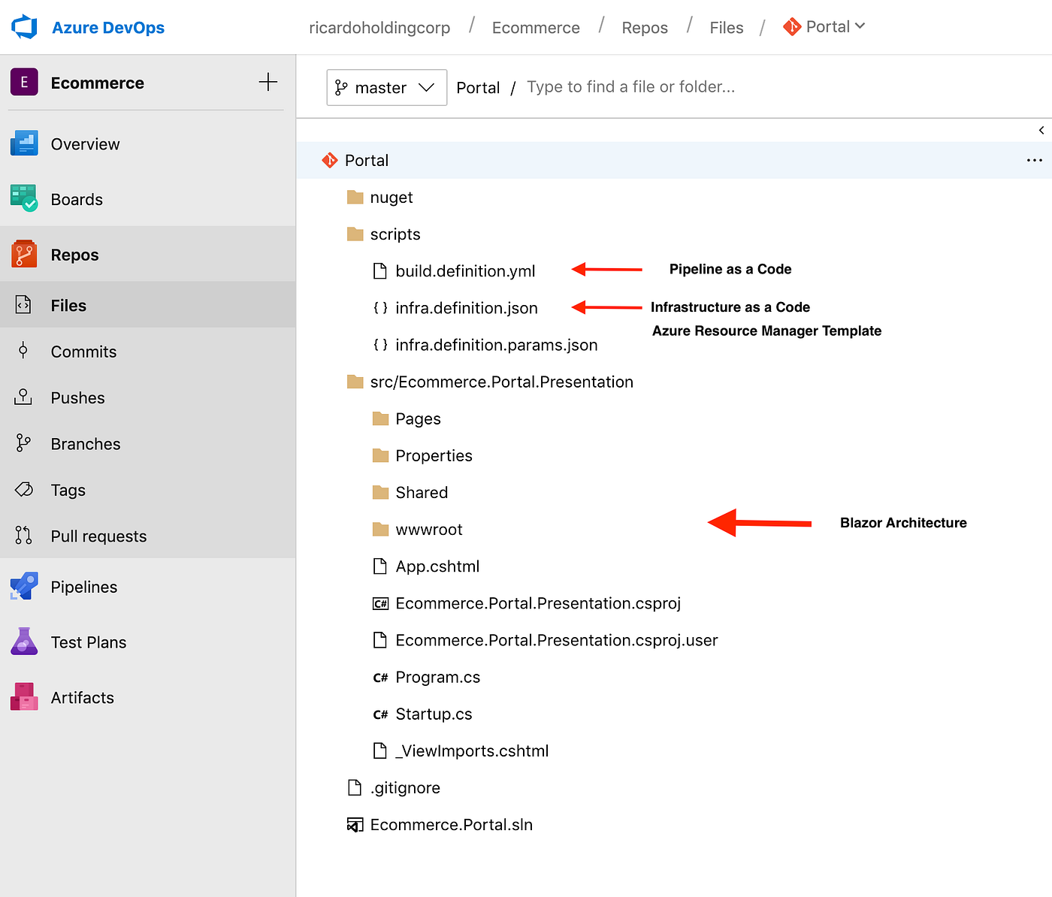
Task: Navigate to Ecommerce via the breadcrumb link
Action: [535, 26]
